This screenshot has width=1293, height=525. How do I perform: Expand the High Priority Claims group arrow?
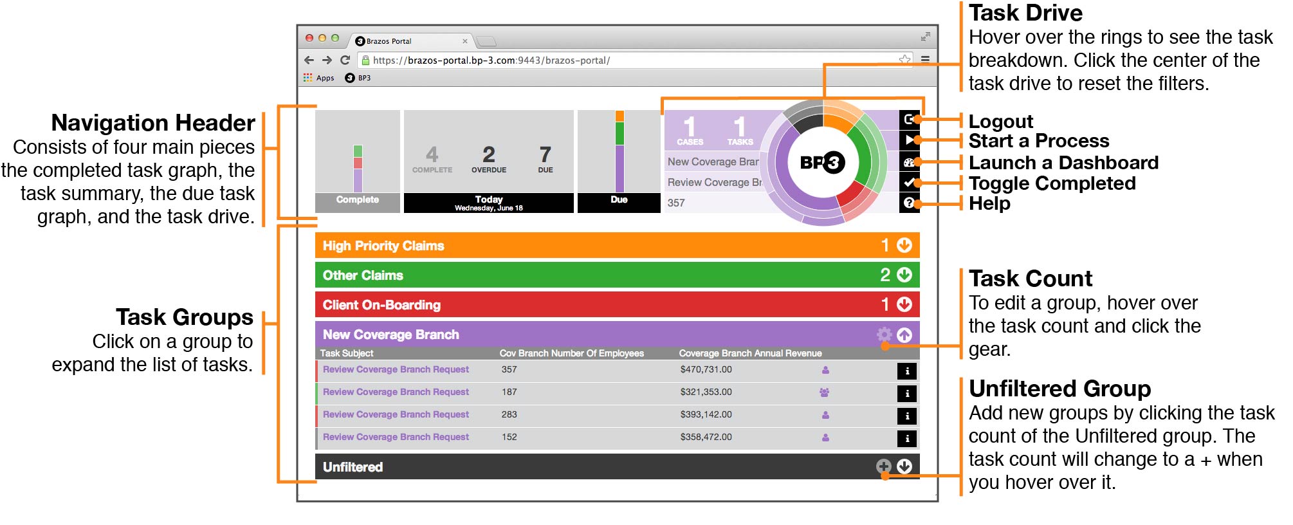[x=904, y=245]
